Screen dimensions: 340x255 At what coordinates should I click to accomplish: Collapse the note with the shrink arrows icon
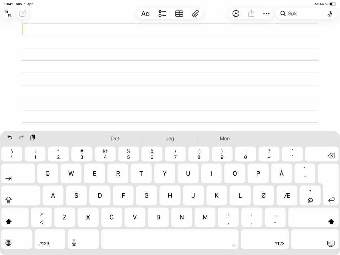click(x=8, y=14)
